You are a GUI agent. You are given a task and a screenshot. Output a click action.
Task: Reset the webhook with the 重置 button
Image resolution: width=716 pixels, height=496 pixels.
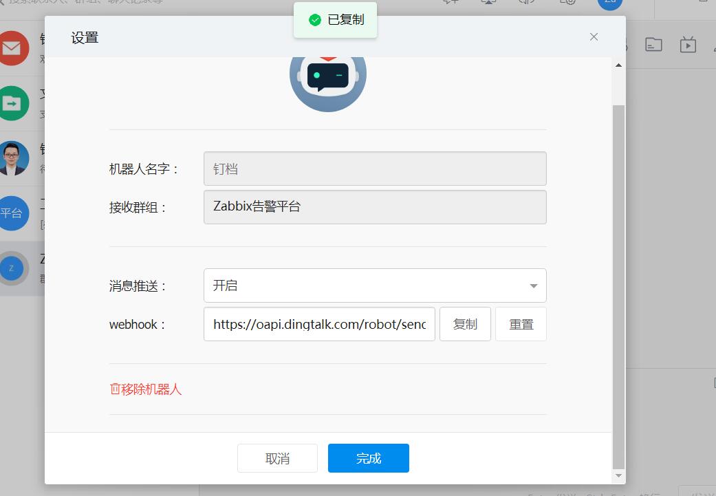521,324
